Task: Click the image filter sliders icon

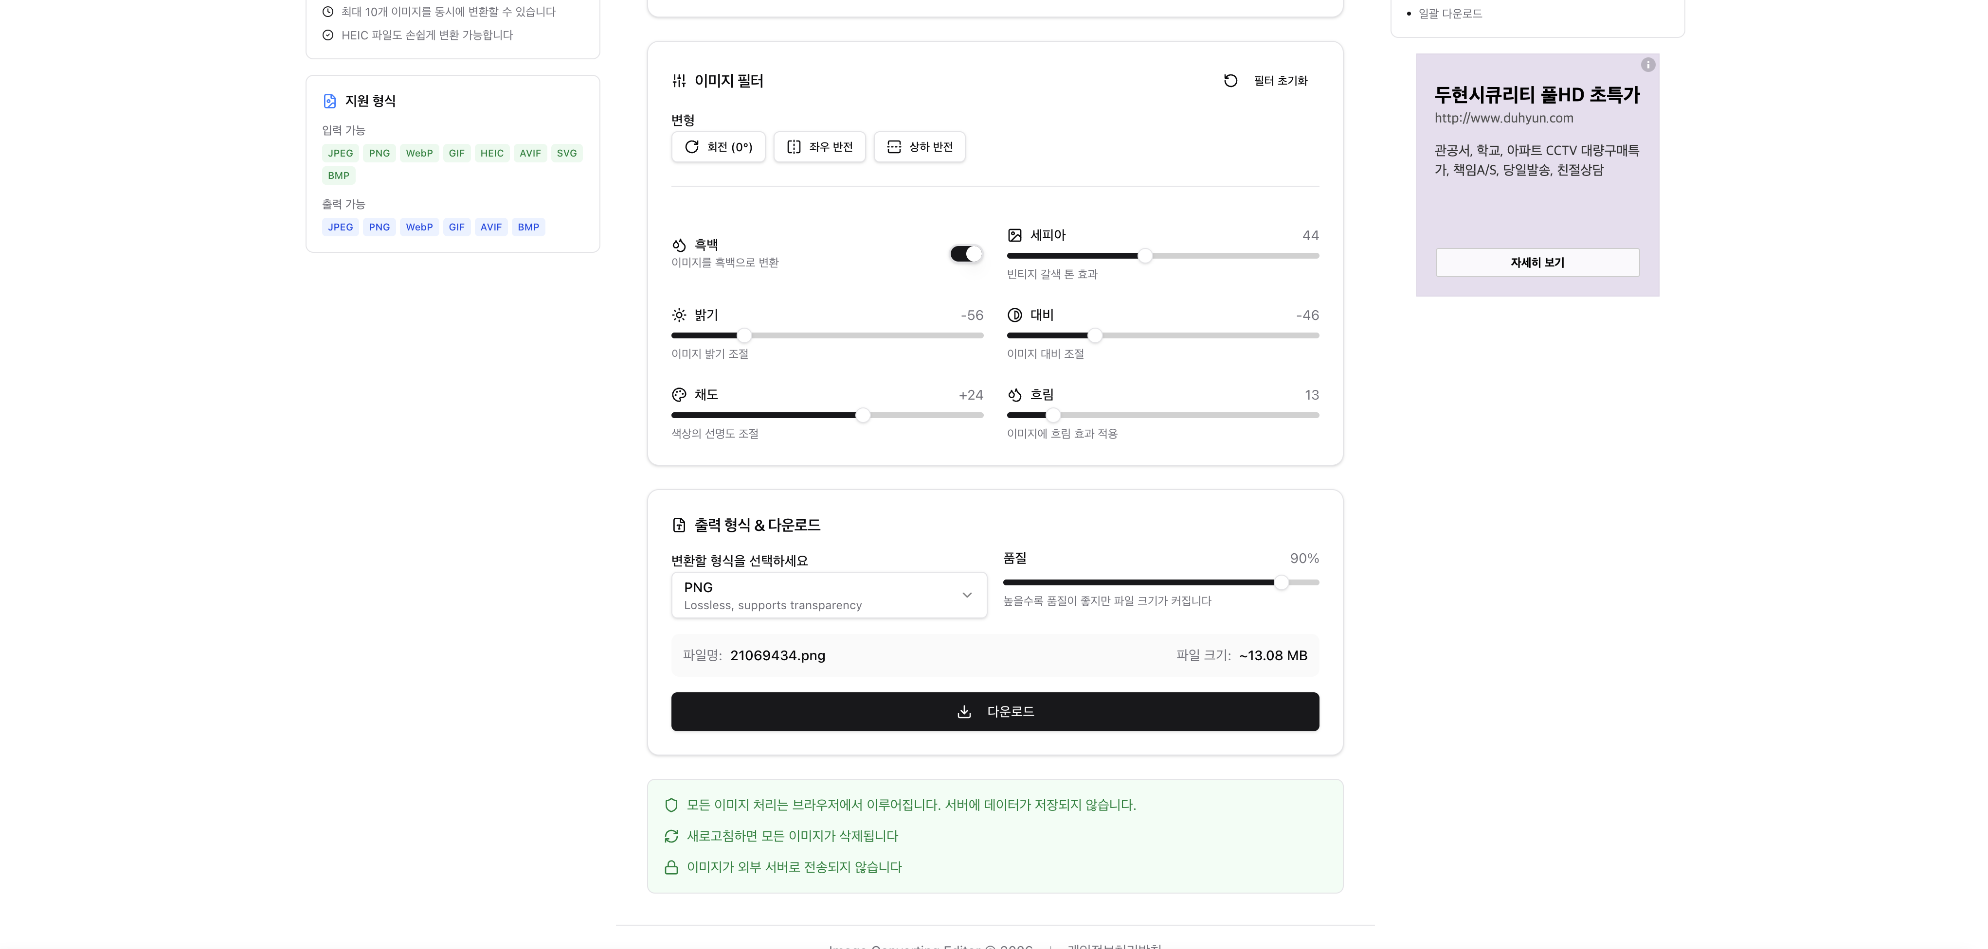Action: click(678, 81)
